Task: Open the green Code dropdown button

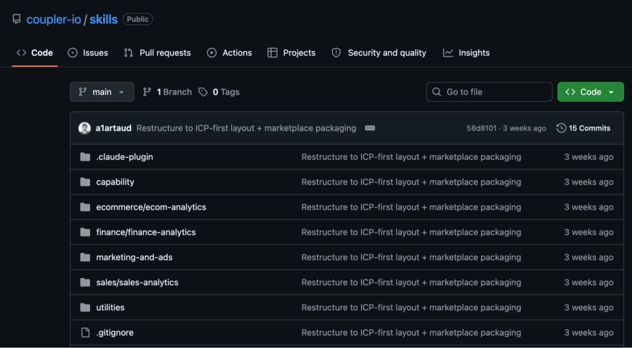Action: click(x=591, y=92)
